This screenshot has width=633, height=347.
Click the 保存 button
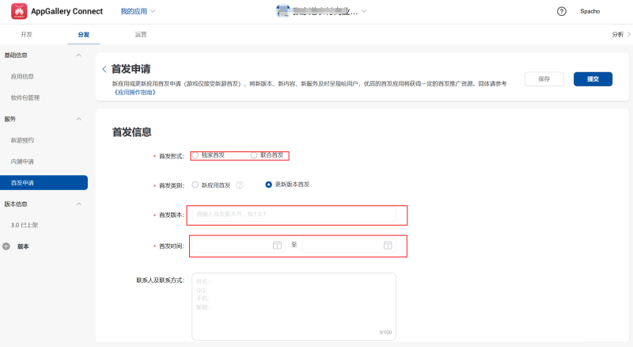(544, 79)
